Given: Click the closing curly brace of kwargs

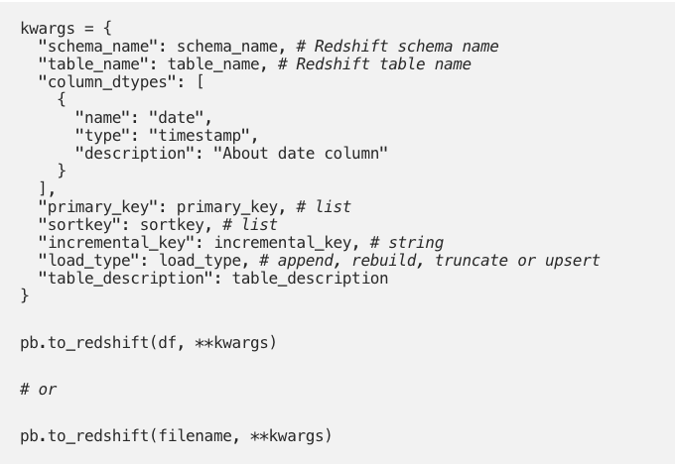Looking at the screenshot, I should 25,295.
